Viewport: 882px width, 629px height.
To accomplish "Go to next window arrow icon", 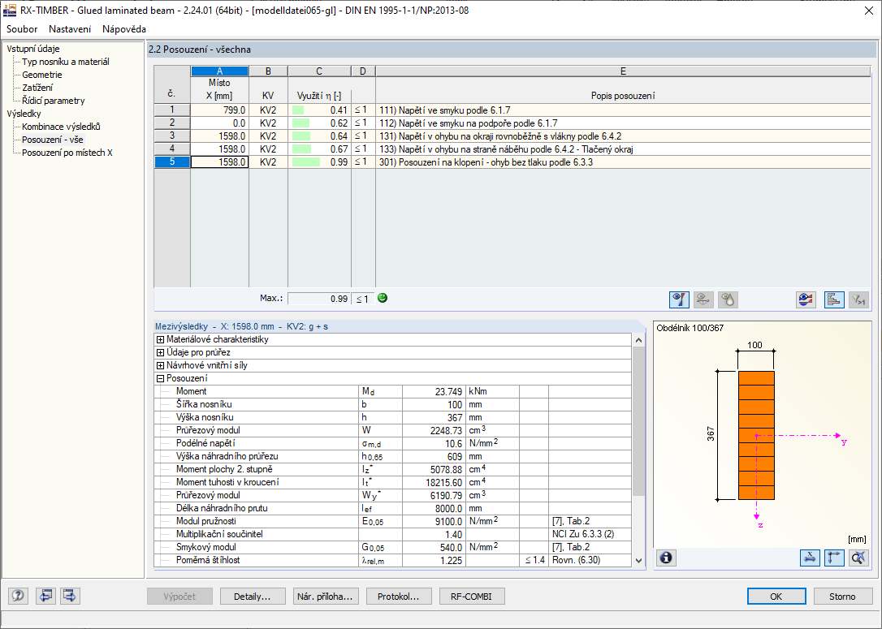I will click(71, 596).
